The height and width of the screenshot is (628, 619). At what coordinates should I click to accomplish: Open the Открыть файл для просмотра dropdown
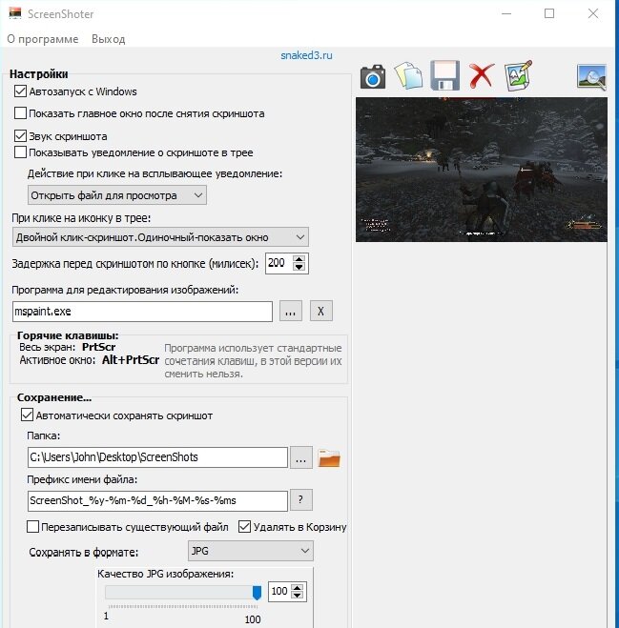click(x=117, y=195)
